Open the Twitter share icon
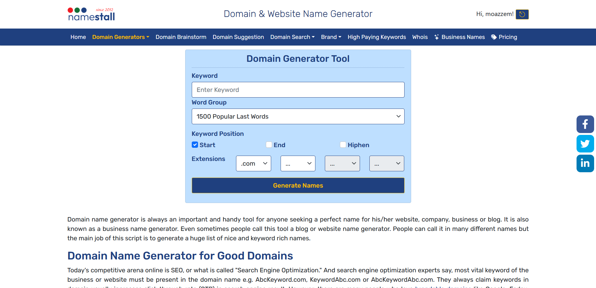 pos(585,144)
